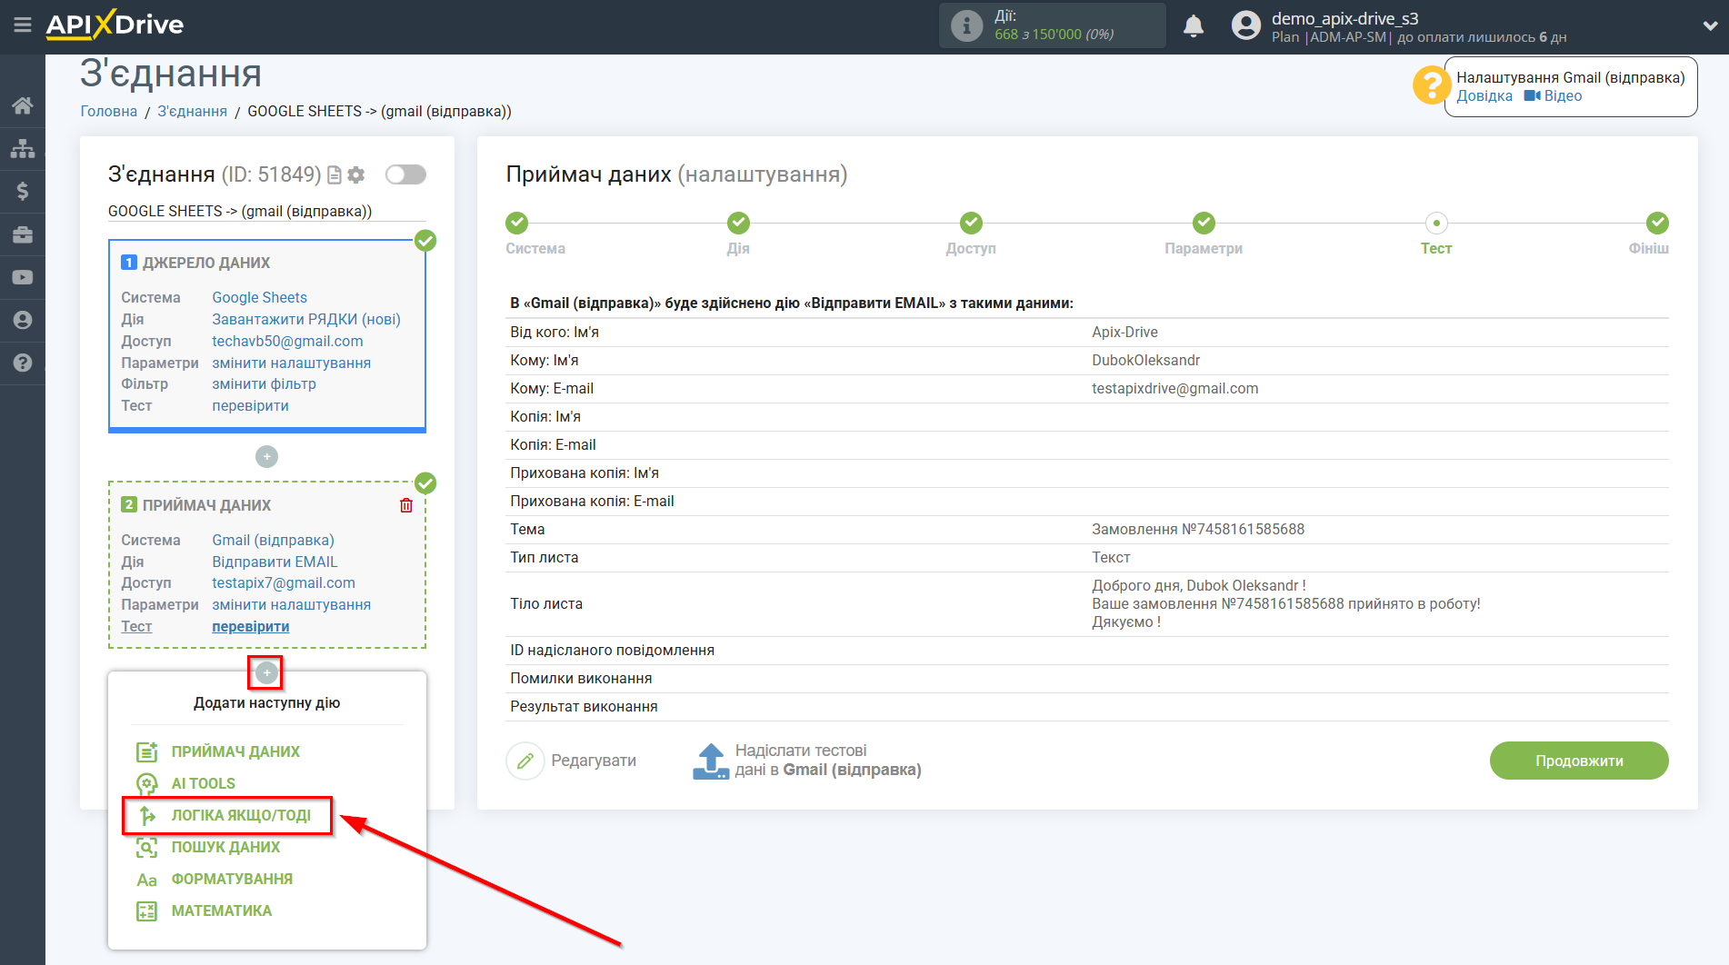The width and height of the screenshot is (1729, 965).
Task: Select ПОШУК ДАНИХ menu option
Action: 208,847
